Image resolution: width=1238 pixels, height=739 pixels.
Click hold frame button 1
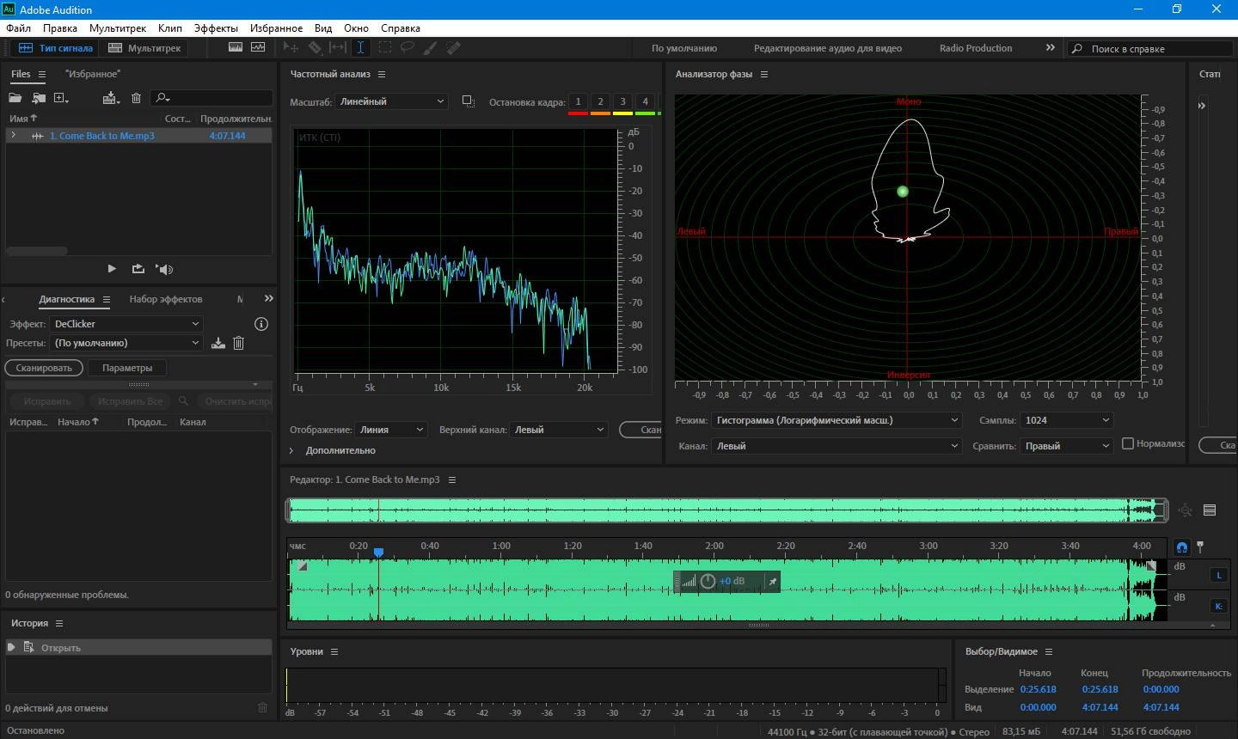(x=578, y=102)
